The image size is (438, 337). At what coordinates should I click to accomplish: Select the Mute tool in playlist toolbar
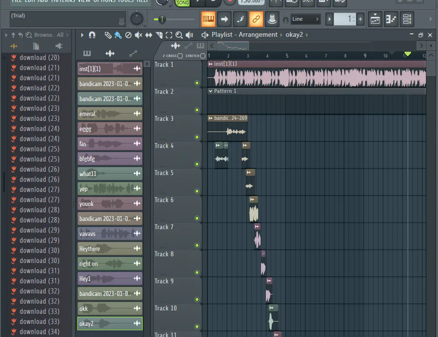click(138, 35)
